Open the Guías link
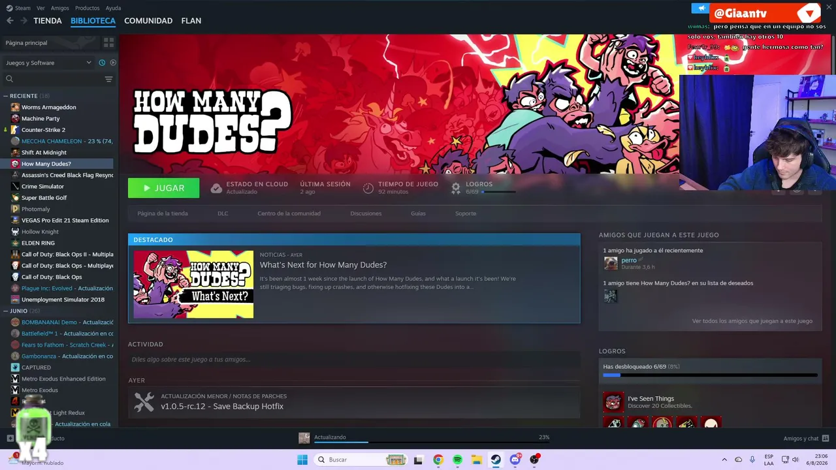 point(418,213)
